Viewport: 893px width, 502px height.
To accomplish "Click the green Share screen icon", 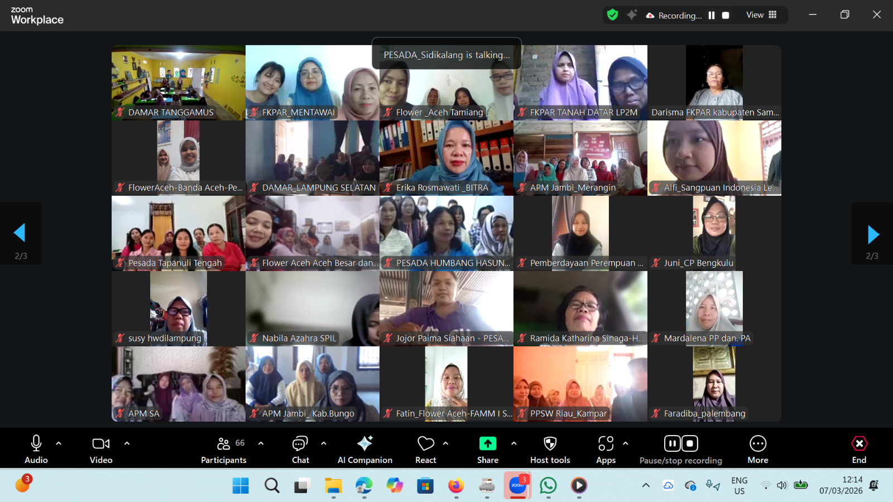I will (487, 443).
